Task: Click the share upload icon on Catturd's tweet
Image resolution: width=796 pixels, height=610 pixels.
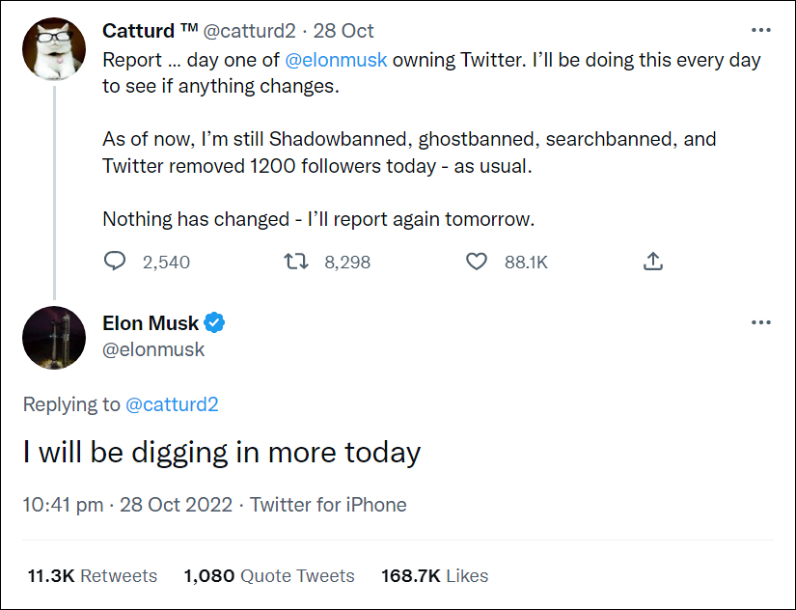Action: coord(653,261)
